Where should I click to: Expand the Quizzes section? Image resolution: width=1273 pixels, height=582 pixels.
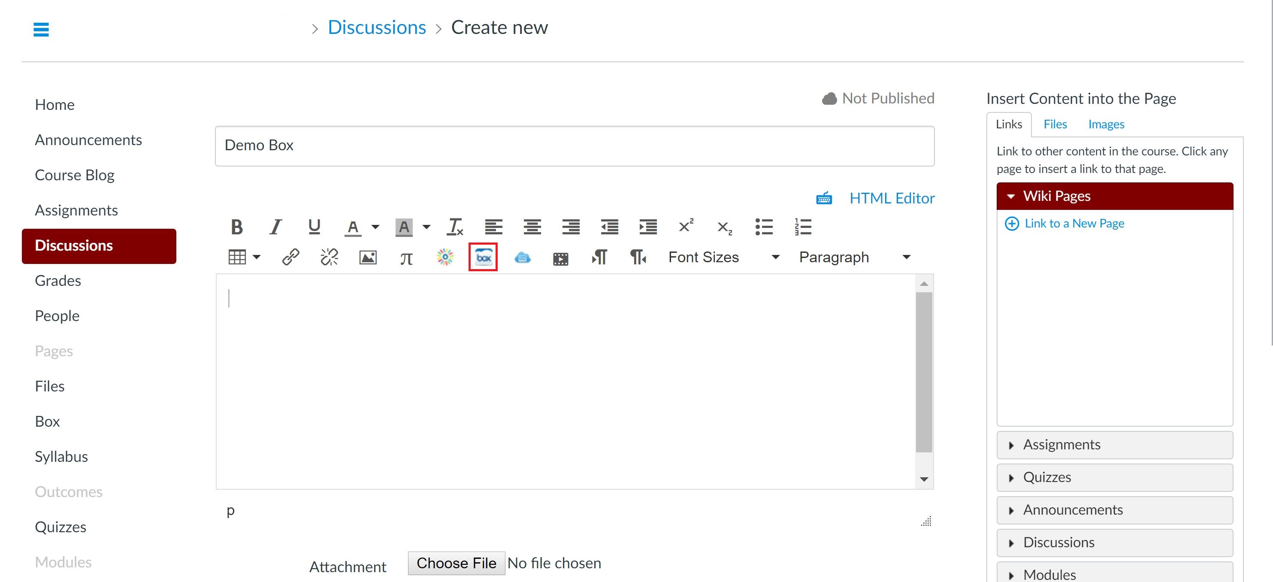point(1114,477)
